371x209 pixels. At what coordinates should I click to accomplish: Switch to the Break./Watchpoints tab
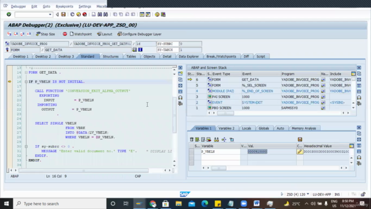click(221, 56)
